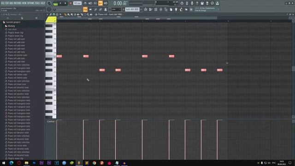
Task: Open Google Chrome from taskbar
Action: click(94, 163)
